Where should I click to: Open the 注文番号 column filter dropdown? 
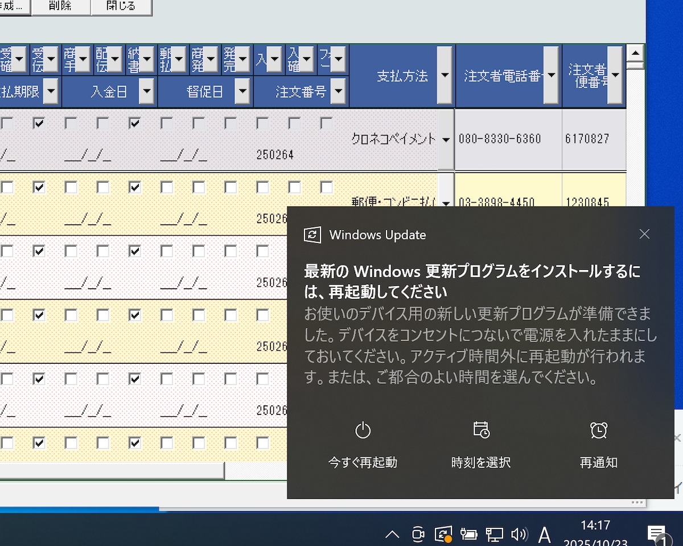coord(338,91)
